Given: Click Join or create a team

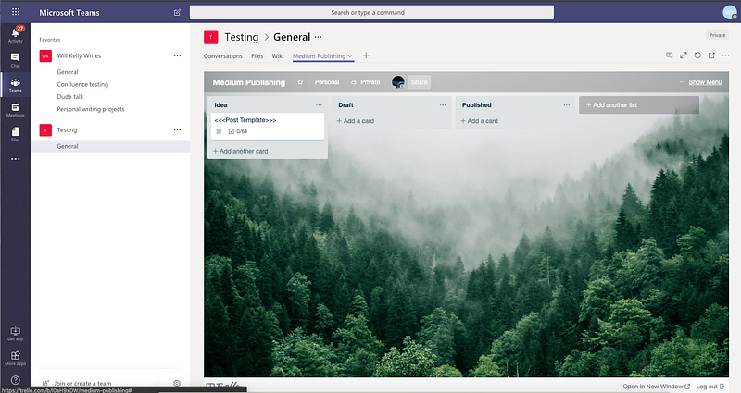Looking at the screenshot, I should 82,383.
